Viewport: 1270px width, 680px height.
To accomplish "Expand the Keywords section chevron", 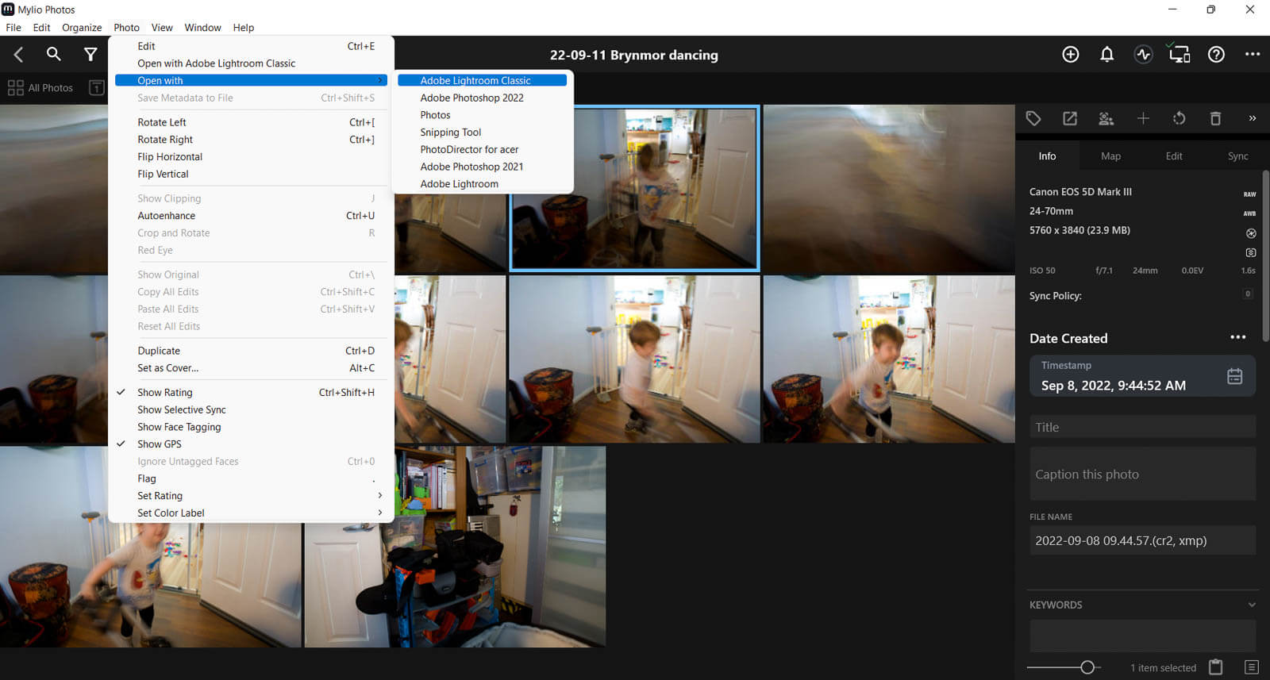I will point(1252,605).
